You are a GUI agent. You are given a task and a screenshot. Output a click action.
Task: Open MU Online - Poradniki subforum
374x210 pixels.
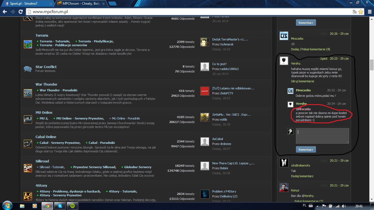click(x=126, y=118)
